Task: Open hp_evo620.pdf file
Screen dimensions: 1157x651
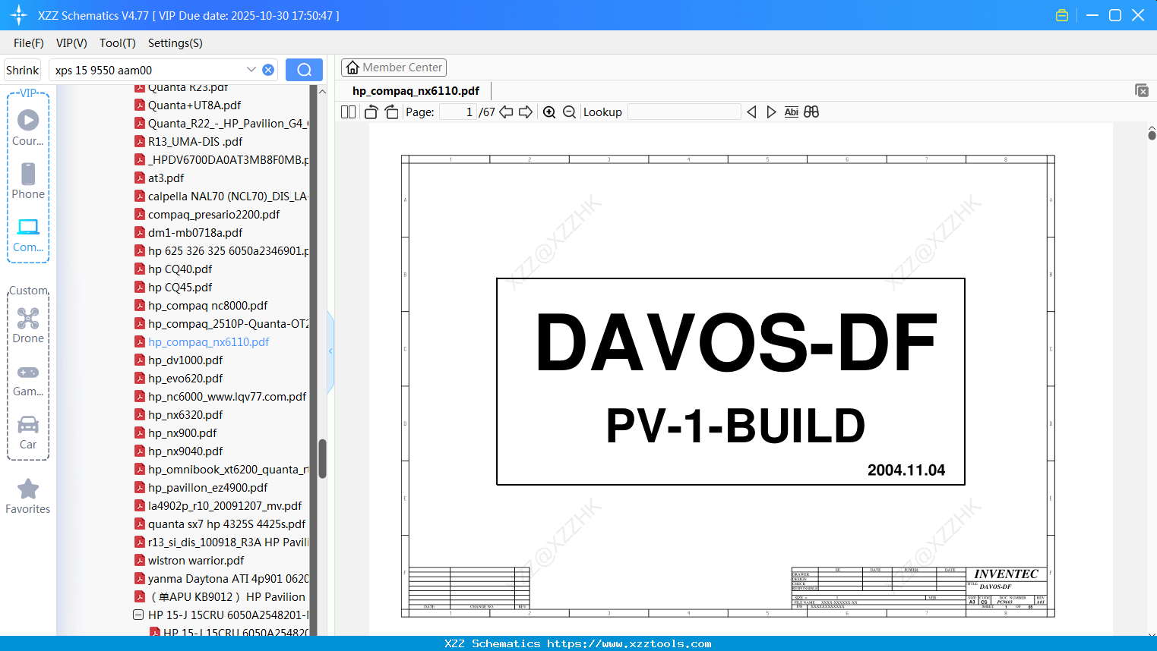Action: coord(185,379)
